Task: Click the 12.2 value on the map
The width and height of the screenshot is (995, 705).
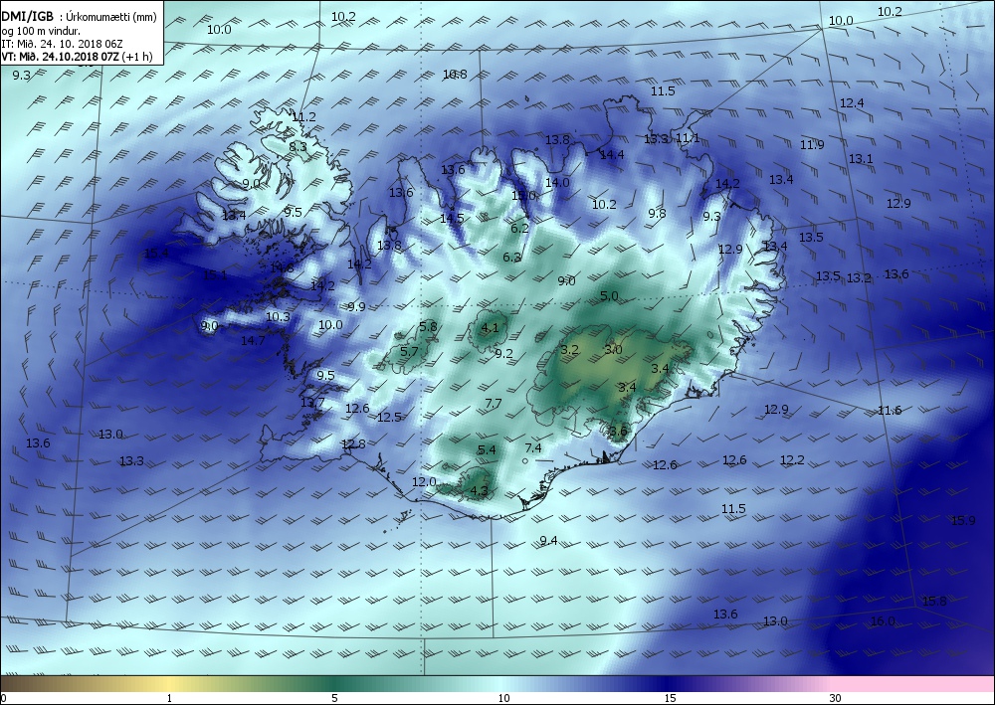Action: [792, 459]
